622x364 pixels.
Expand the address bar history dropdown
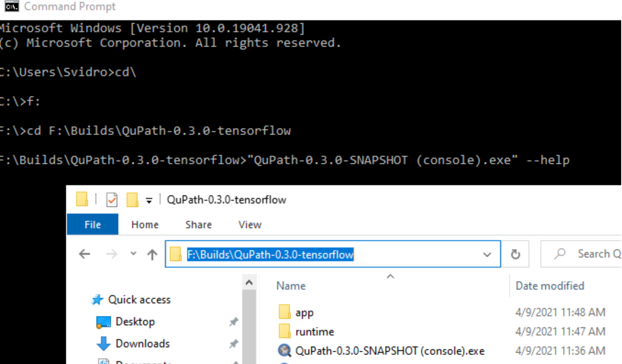click(x=487, y=254)
